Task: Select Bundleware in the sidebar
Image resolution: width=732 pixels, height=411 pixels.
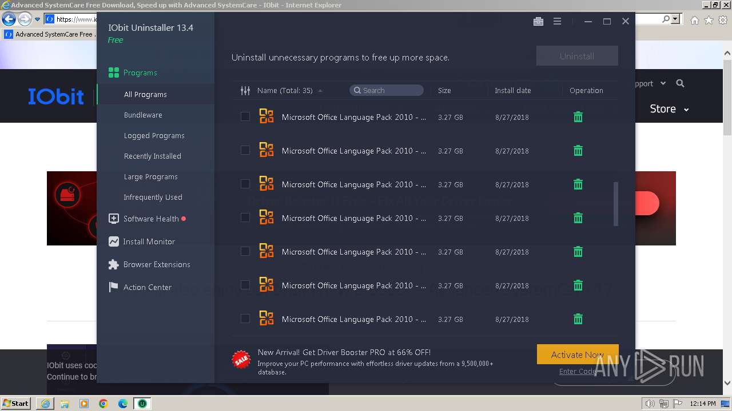Action: click(x=143, y=115)
